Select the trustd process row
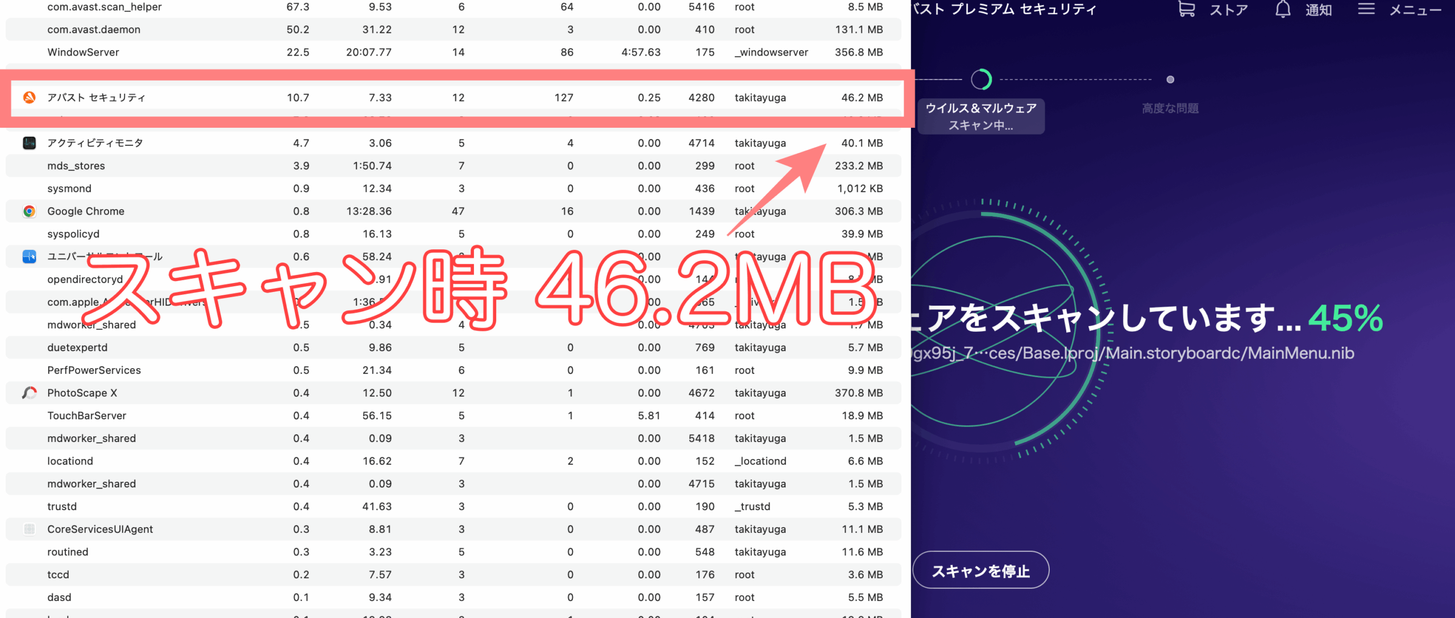 (453, 506)
